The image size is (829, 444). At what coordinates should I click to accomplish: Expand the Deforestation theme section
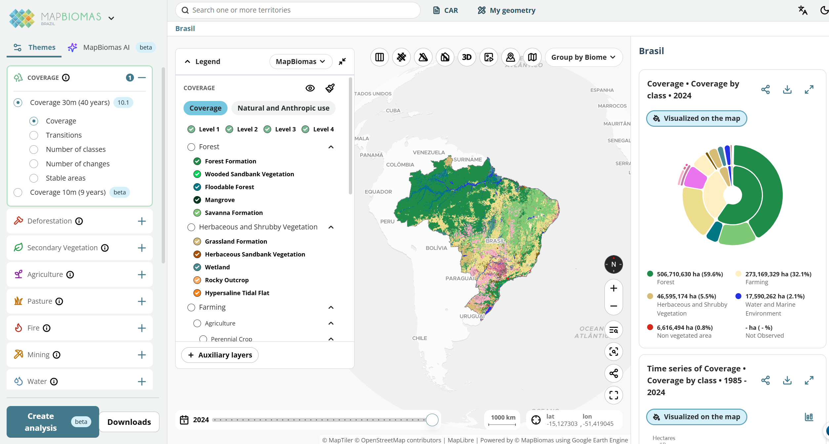142,221
